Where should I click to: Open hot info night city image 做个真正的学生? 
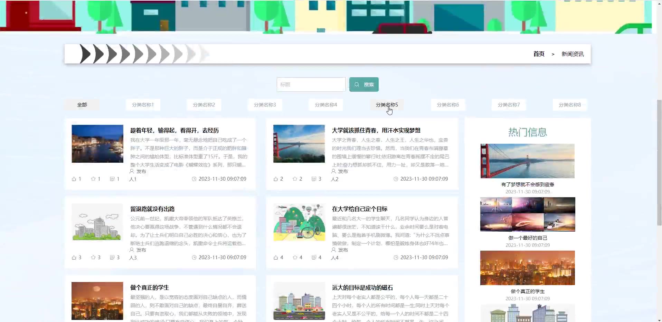pos(528,268)
